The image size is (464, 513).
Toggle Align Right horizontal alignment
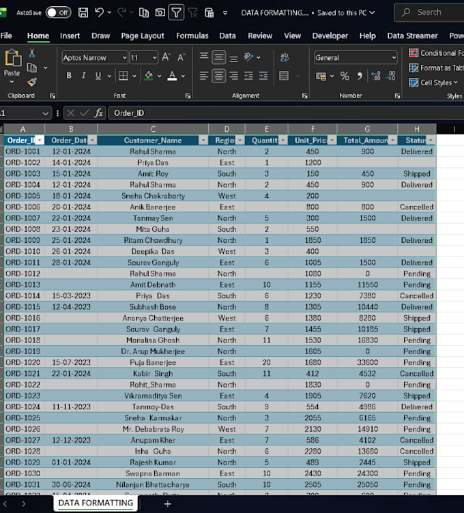pyautogui.click(x=233, y=76)
